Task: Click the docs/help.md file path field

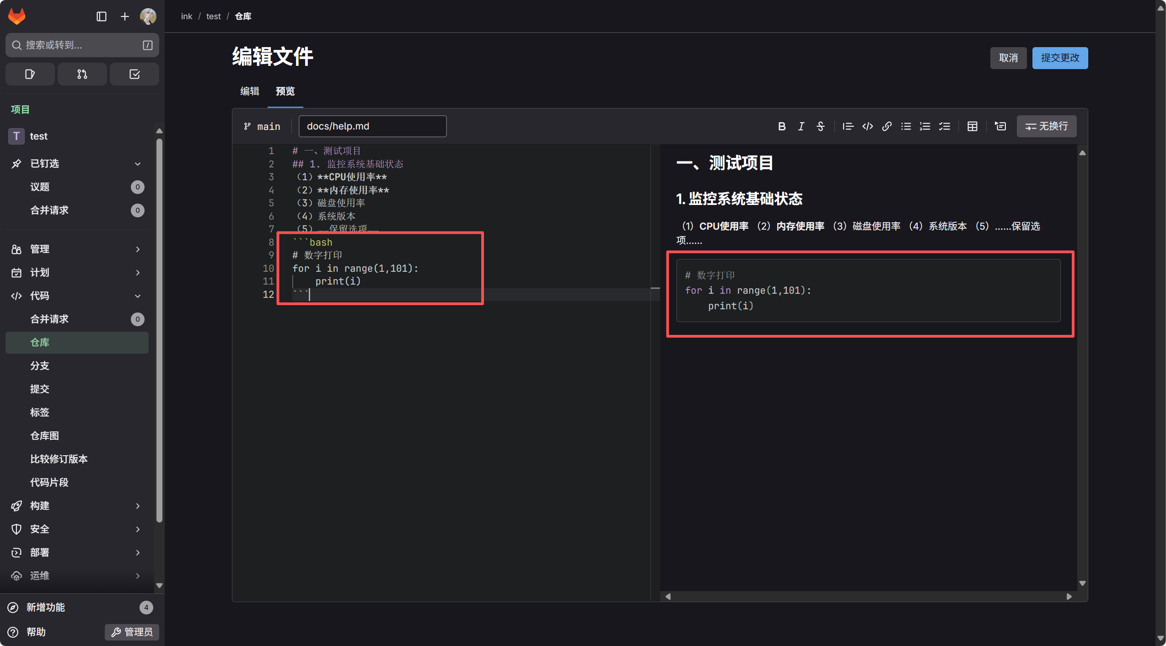Action: pyautogui.click(x=372, y=126)
